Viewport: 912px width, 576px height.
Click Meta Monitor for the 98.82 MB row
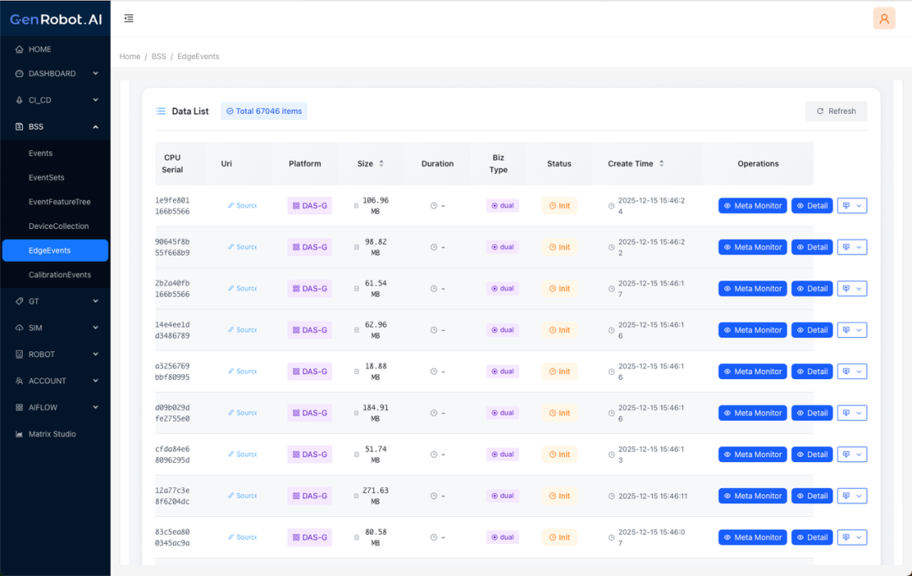pos(752,247)
